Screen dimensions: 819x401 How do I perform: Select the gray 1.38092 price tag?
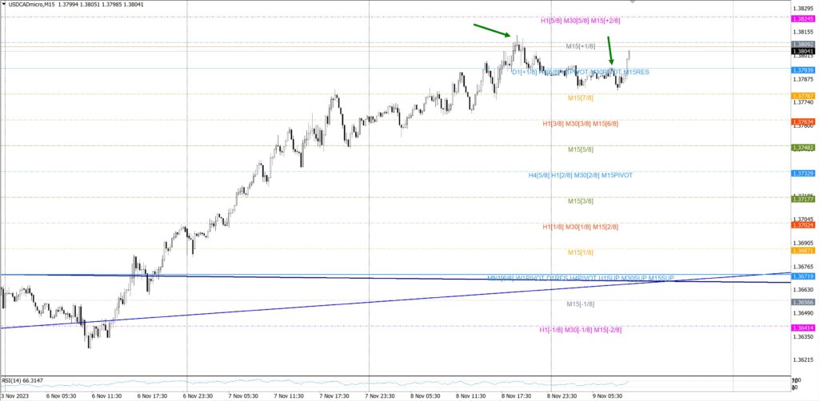802,44
